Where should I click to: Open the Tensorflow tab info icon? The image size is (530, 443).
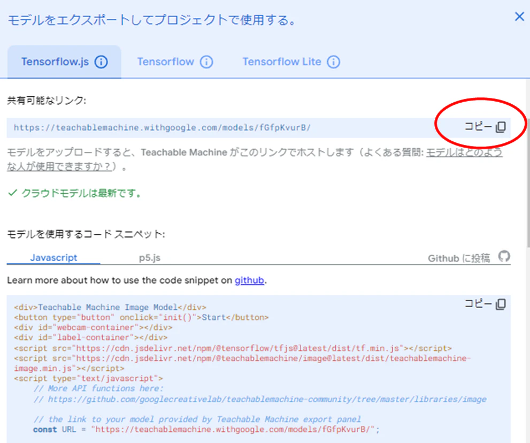point(206,62)
